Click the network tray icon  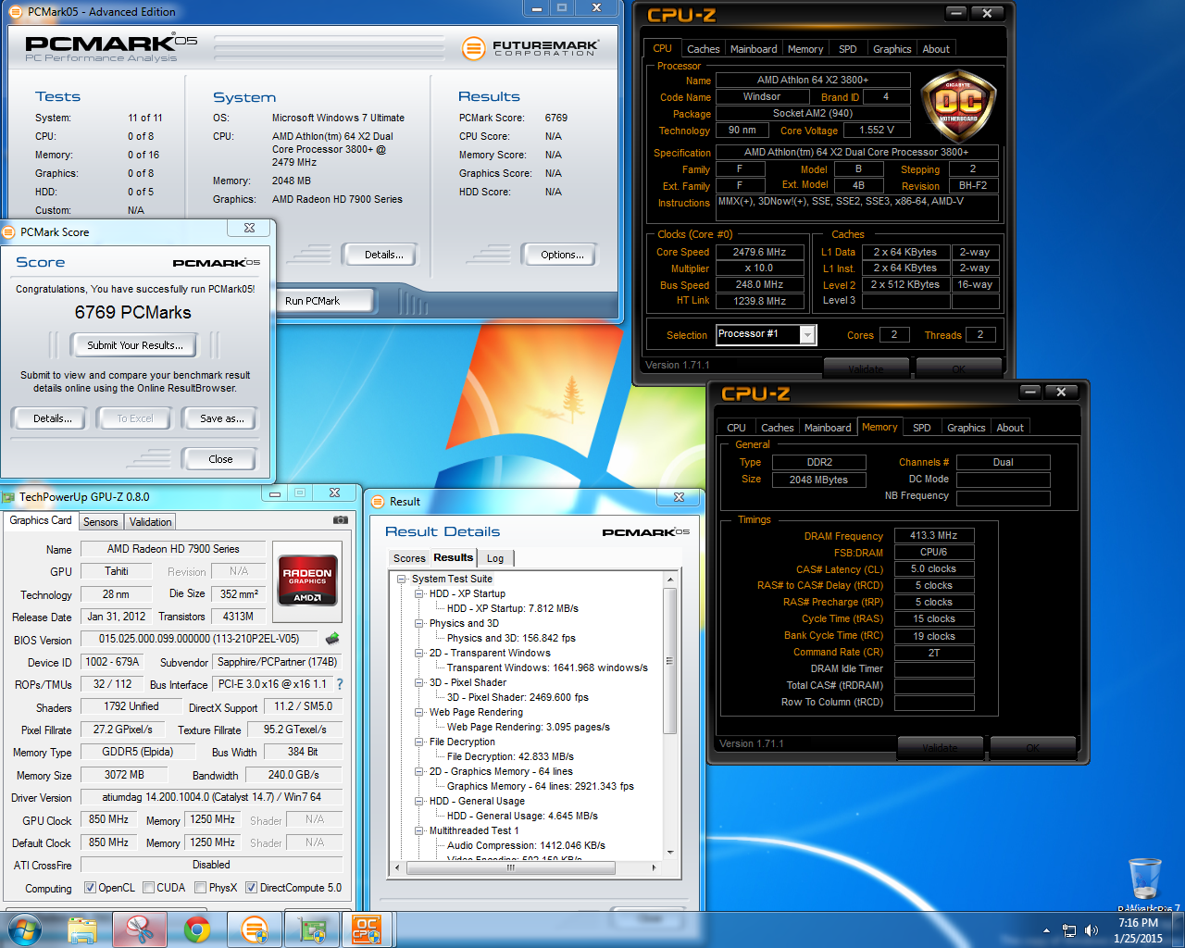click(x=1069, y=930)
